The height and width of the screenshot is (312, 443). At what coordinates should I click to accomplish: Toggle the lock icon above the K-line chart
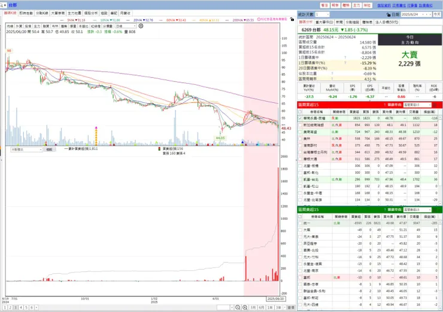point(292,19)
